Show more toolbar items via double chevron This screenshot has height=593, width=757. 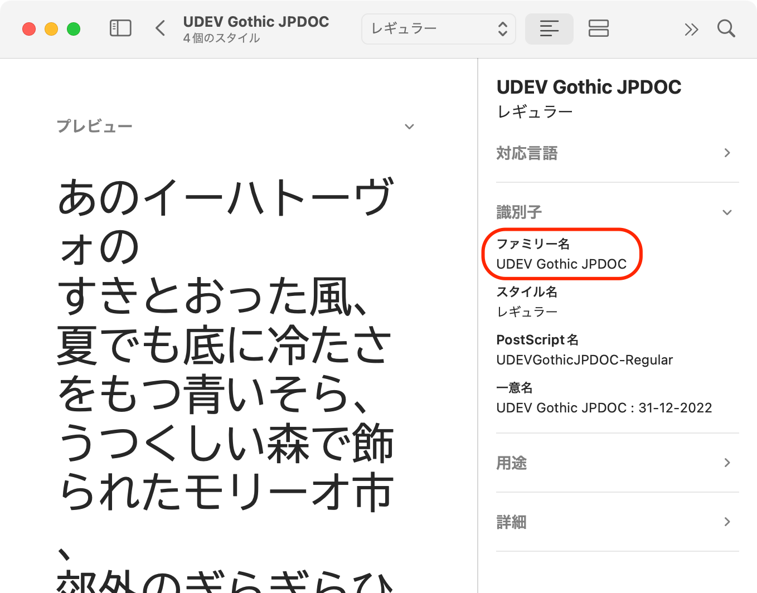click(691, 30)
